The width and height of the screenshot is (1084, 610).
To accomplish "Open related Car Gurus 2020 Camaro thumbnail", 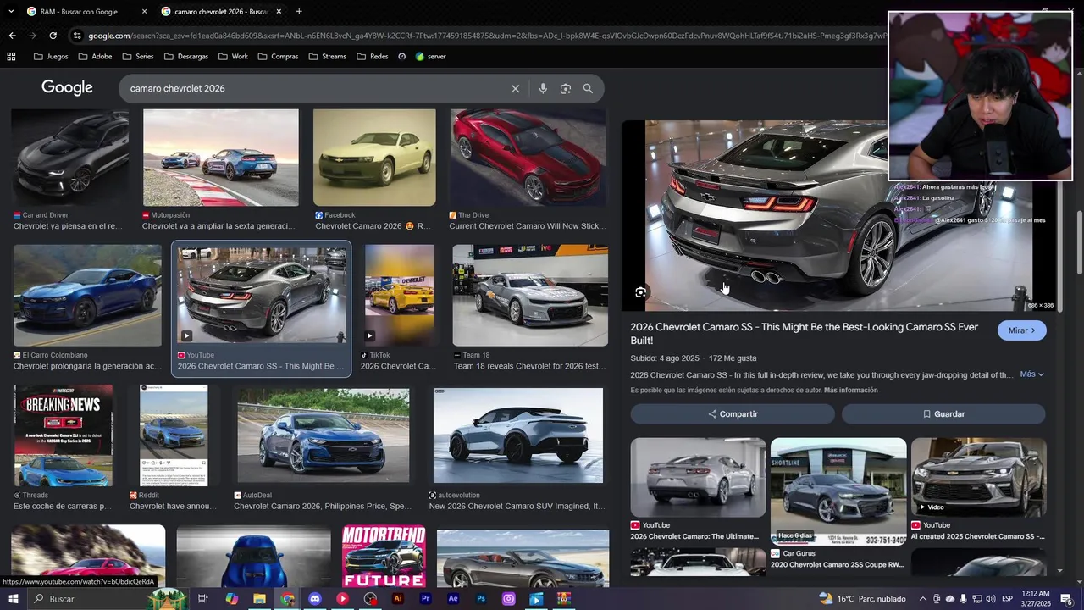I will [x=838, y=491].
